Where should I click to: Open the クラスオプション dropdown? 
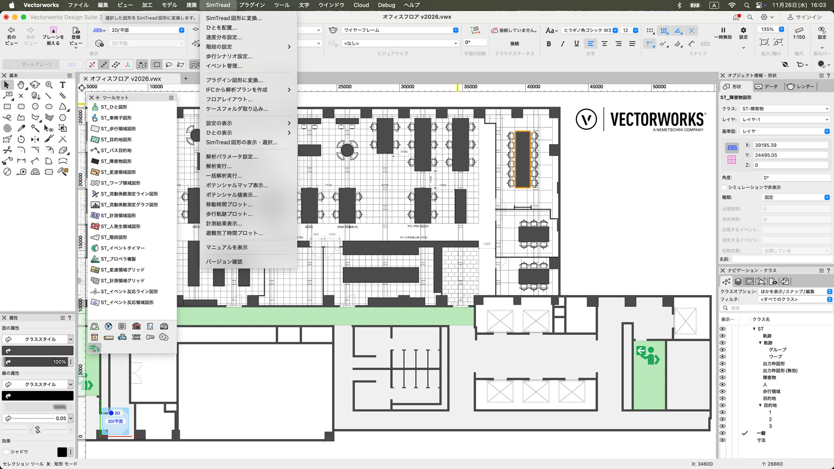[795, 292]
